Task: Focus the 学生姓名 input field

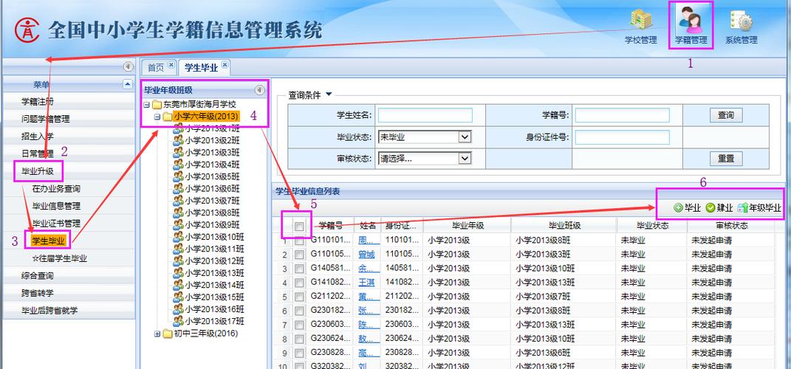Action: 425,115
